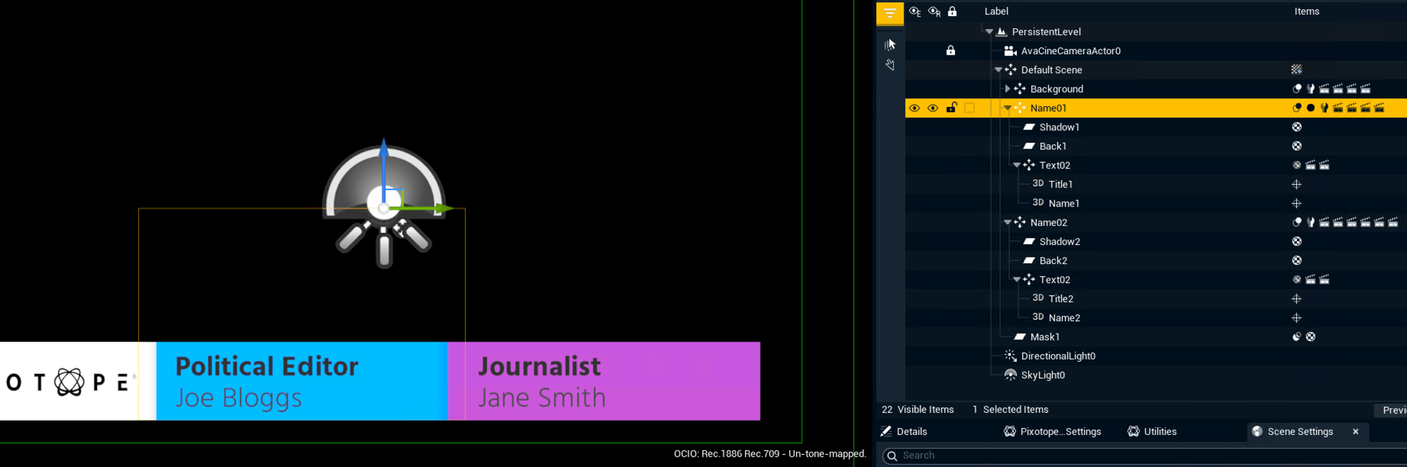Screen dimensions: 1407x467
Task: Click the editor visibility column header icon
Action: tap(915, 11)
